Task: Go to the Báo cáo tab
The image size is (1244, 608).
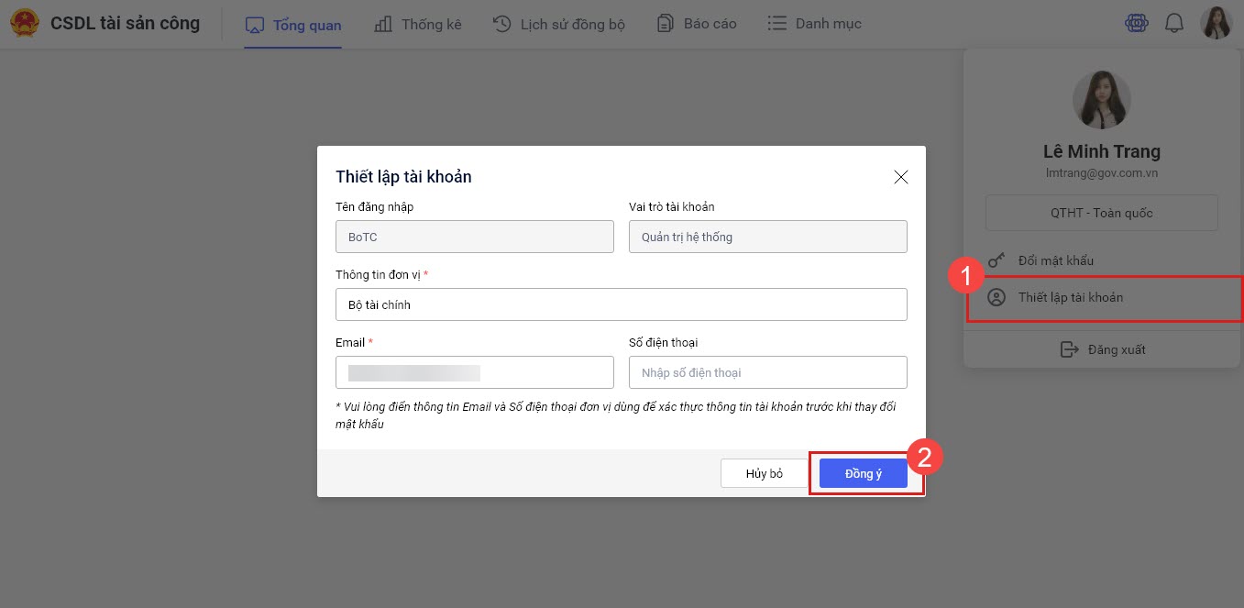Action: (697, 25)
